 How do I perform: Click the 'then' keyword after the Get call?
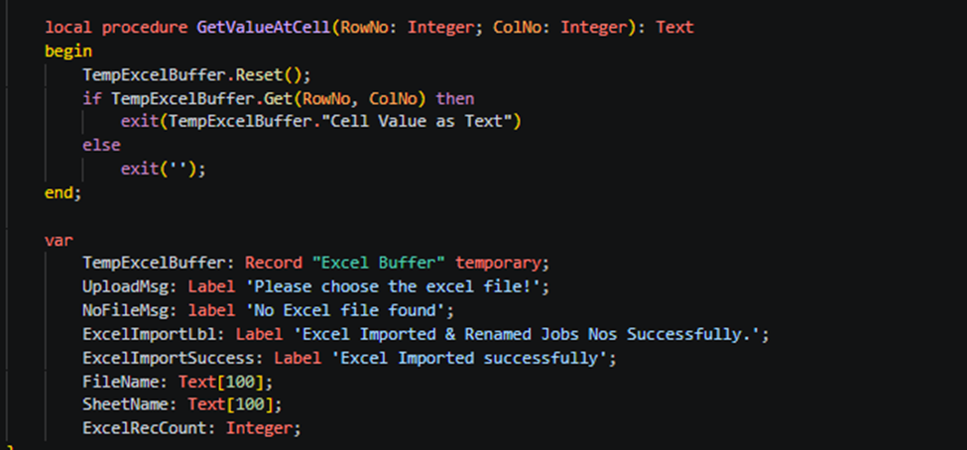455,98
